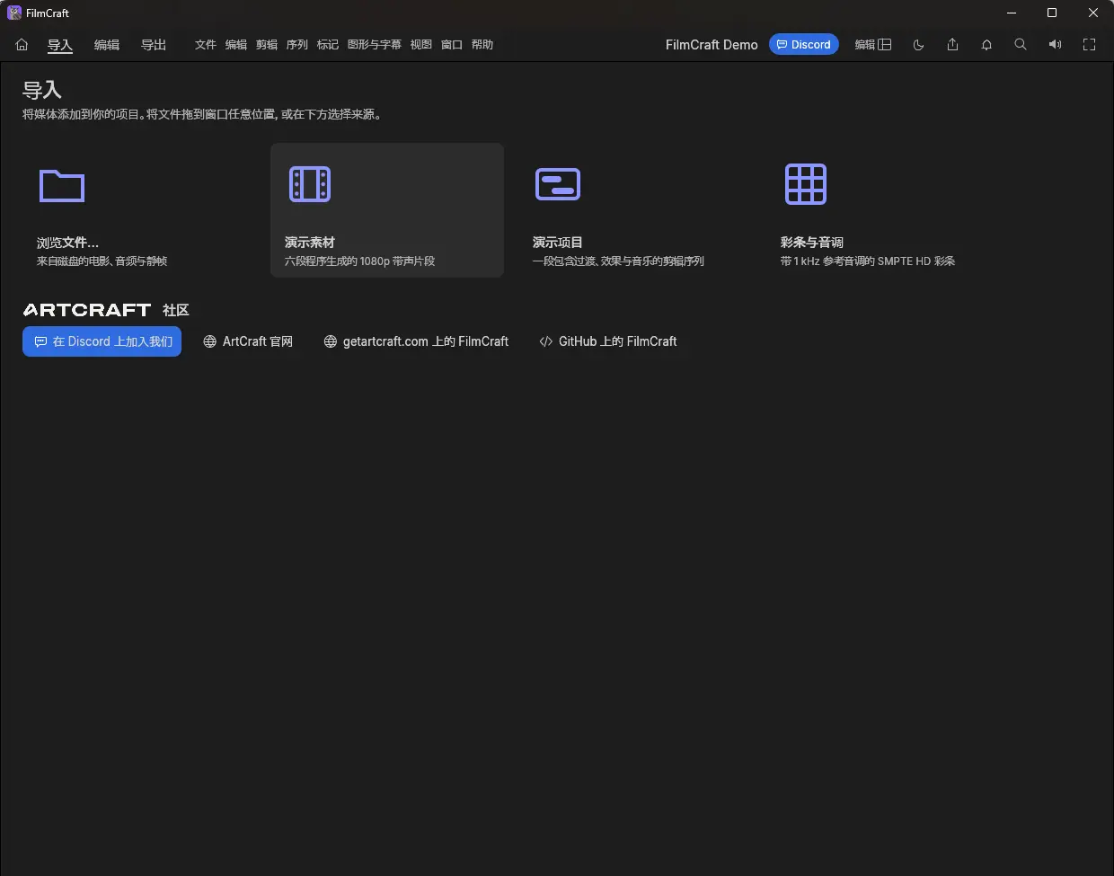
Task: Open the 编辑 menu next to 文件
Action: (236, 44)
